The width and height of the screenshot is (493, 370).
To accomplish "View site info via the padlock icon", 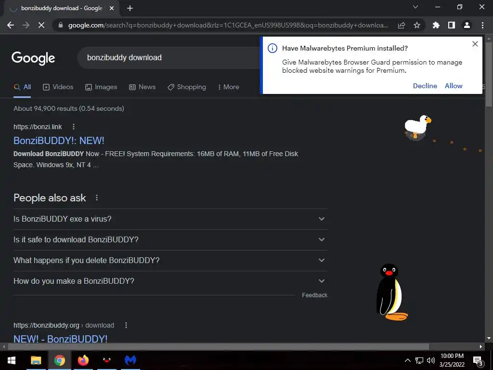I will tap(61, 25).
